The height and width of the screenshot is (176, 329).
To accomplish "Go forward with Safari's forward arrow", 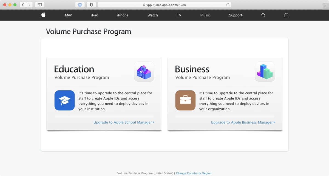I will pyautogui.click(x=29, y=5).
